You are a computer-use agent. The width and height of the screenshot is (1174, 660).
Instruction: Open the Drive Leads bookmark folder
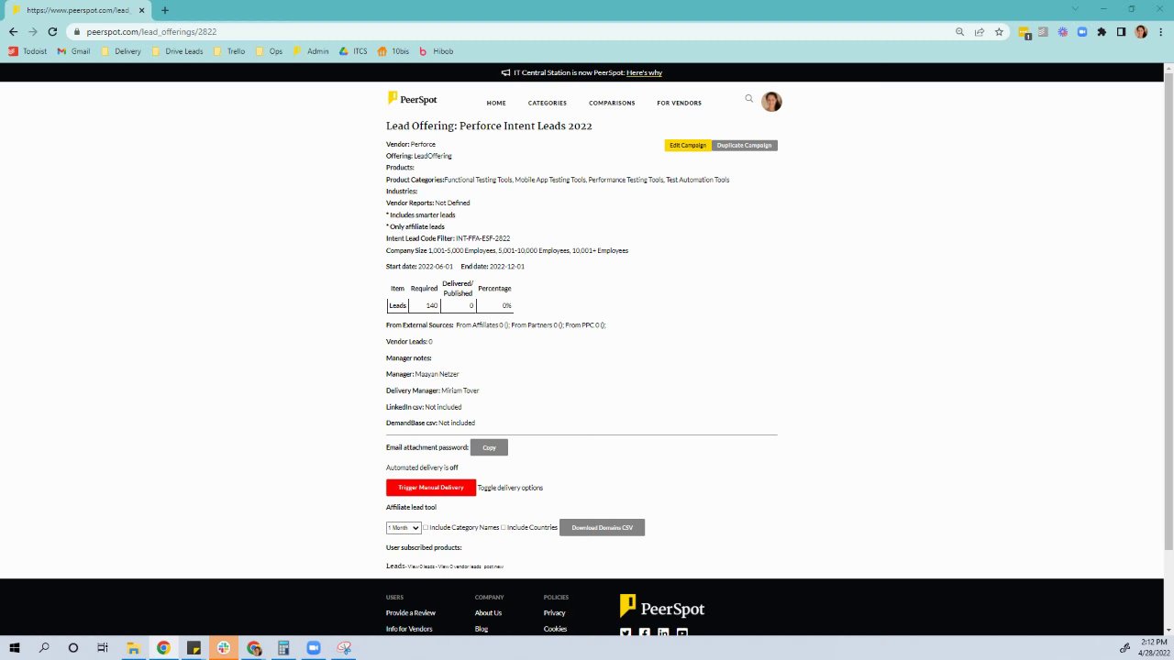(177, 51)
